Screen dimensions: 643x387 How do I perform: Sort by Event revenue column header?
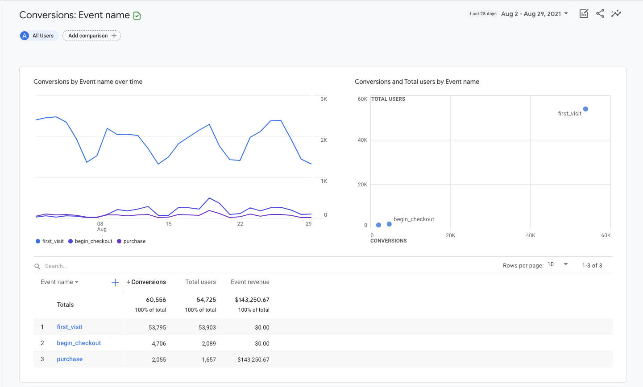(x=250, y=282)
